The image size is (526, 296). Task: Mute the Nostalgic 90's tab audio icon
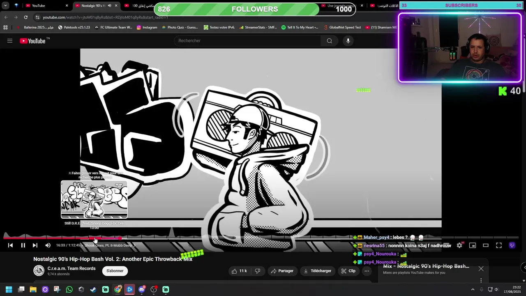[x=109, y=6]
